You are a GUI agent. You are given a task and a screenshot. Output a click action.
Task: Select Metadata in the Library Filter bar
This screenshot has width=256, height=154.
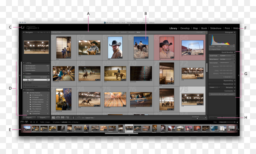point(132,32)
